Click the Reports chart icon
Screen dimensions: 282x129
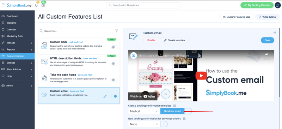(x=3, y=49)
